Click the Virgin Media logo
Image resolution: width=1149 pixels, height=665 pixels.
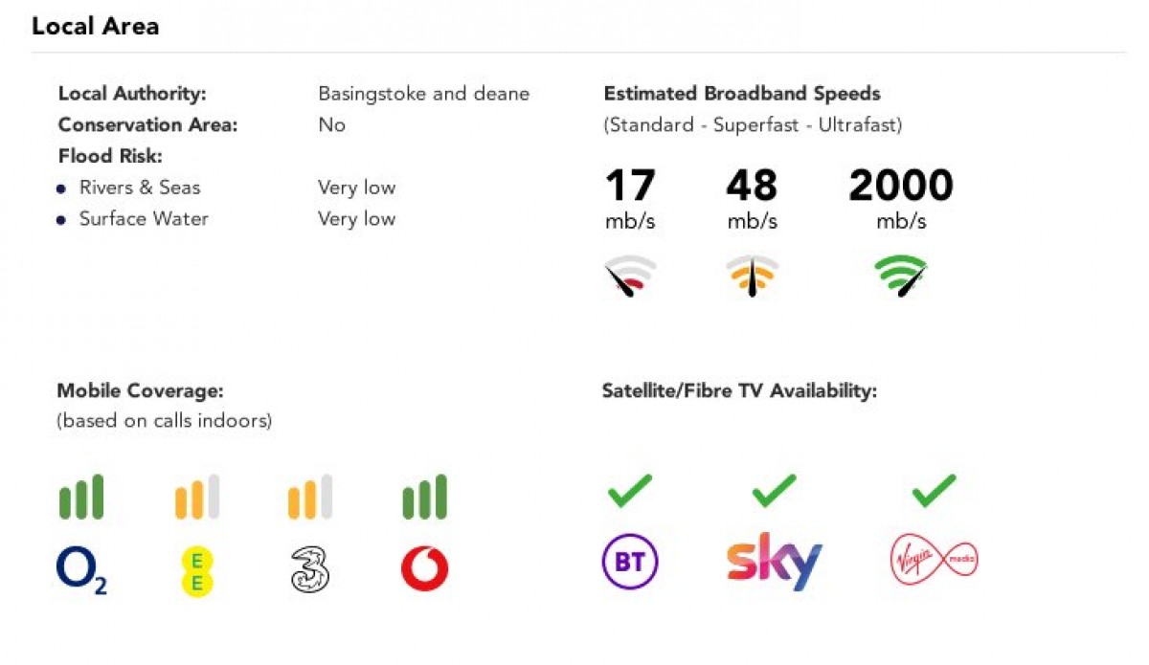pyautogui.click(x=934, y=560)
